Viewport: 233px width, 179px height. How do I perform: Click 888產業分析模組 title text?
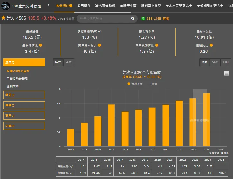point(26,6)
